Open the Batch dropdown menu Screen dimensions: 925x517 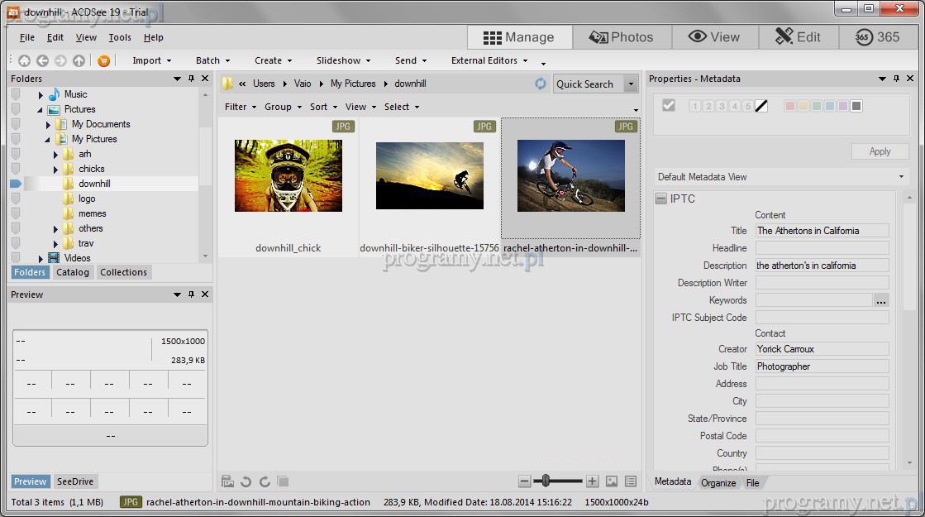coord(212,60)
